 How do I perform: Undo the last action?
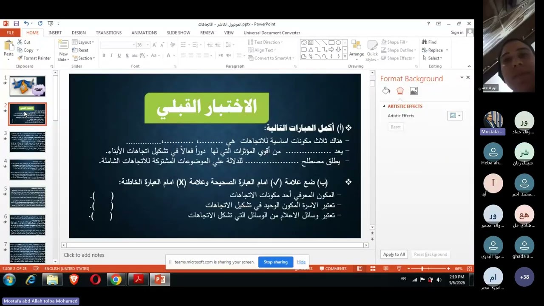click(26, 24)
